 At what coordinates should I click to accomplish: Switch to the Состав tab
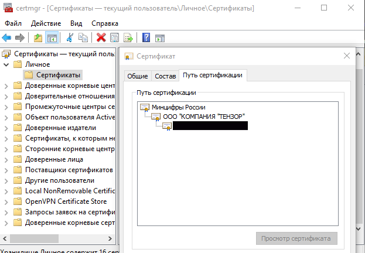(x=165, y=76)
